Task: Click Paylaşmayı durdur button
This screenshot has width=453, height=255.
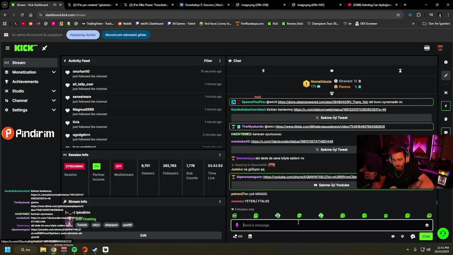Action: point(83,35)
